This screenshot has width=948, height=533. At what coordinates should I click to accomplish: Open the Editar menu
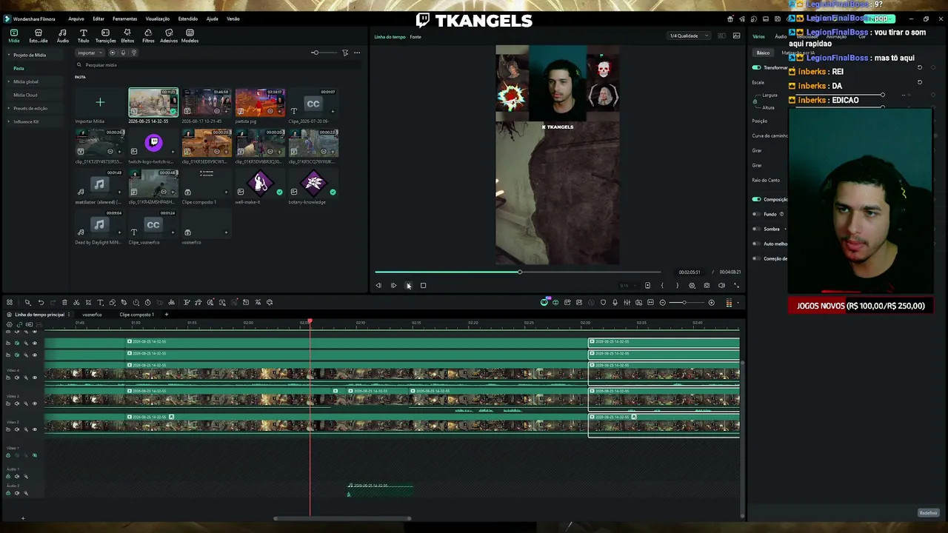99,19
